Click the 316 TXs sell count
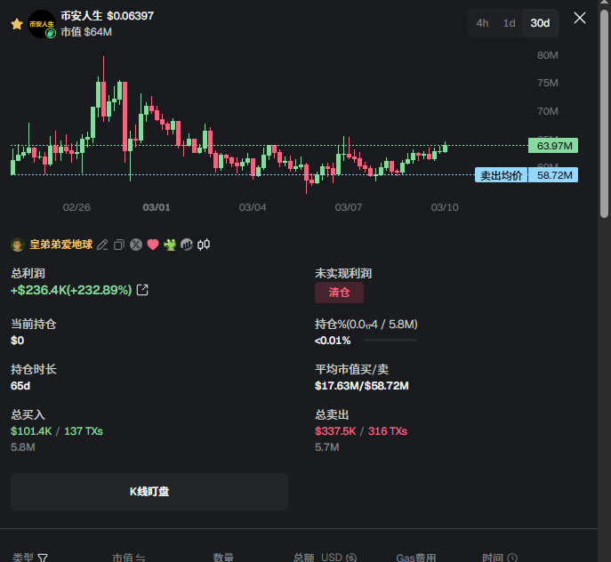 (388, 431)
